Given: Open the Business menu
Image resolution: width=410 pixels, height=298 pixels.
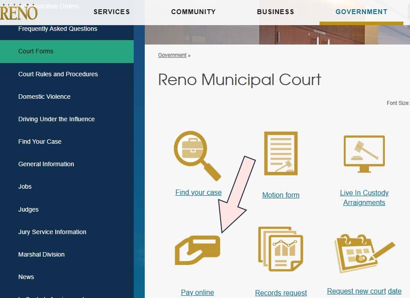Looking at the screenshot, I should coord(275,12).
